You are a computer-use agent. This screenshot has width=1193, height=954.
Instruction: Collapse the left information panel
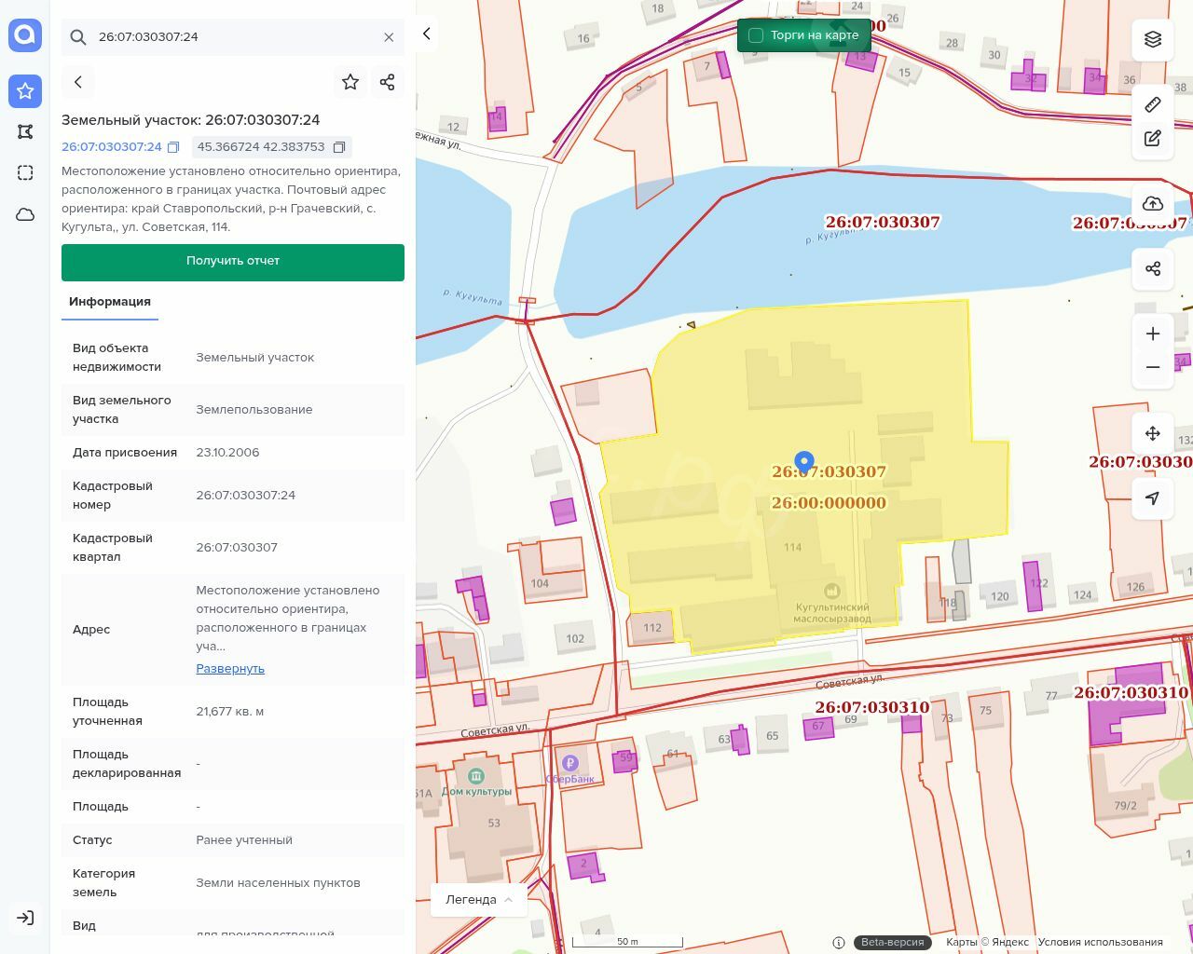(427, 34)
